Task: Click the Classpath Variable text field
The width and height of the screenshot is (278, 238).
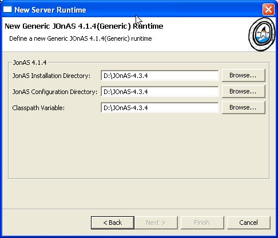Action: [x=160, y=108]
